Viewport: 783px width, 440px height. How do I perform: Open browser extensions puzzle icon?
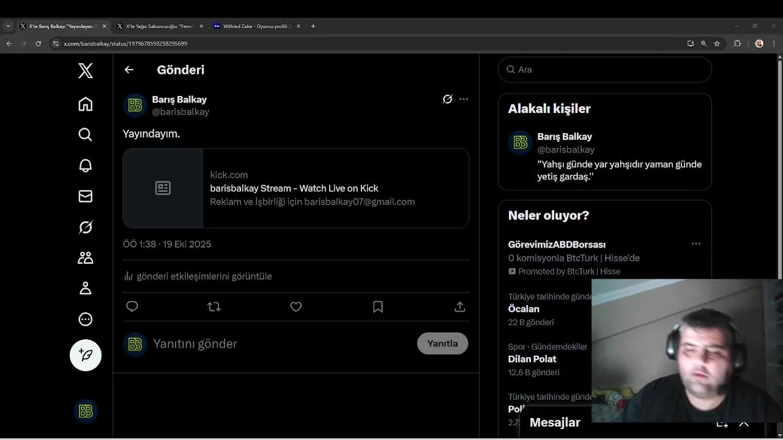click(737, 43)
